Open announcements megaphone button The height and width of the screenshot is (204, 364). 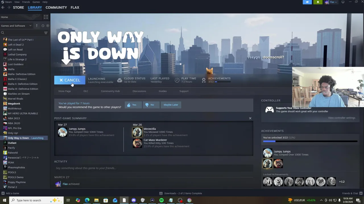[307, 2]
